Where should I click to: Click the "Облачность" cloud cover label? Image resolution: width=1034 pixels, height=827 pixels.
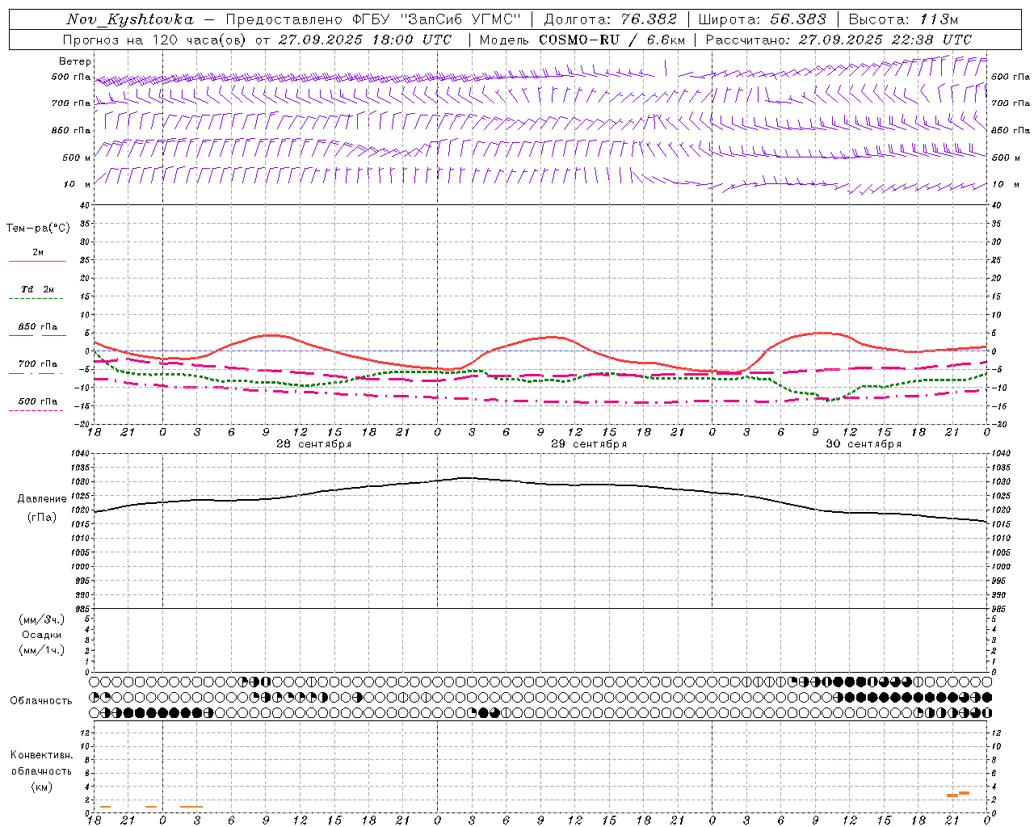[x=41, y=700]
